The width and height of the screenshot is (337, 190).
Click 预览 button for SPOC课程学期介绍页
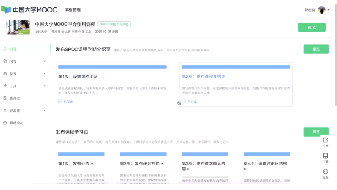(x=316, y=49)
